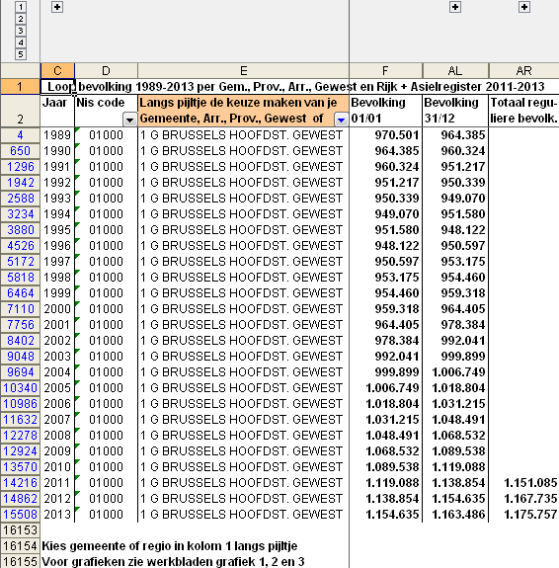Select column AL header
Screen dimensions: 559x568
pyautogui.click(x=455, y=71)
